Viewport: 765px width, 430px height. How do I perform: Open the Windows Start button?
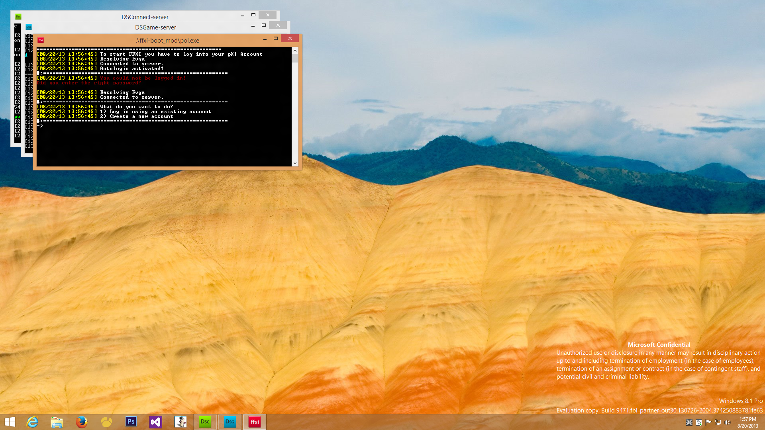(x=10, y=422)
